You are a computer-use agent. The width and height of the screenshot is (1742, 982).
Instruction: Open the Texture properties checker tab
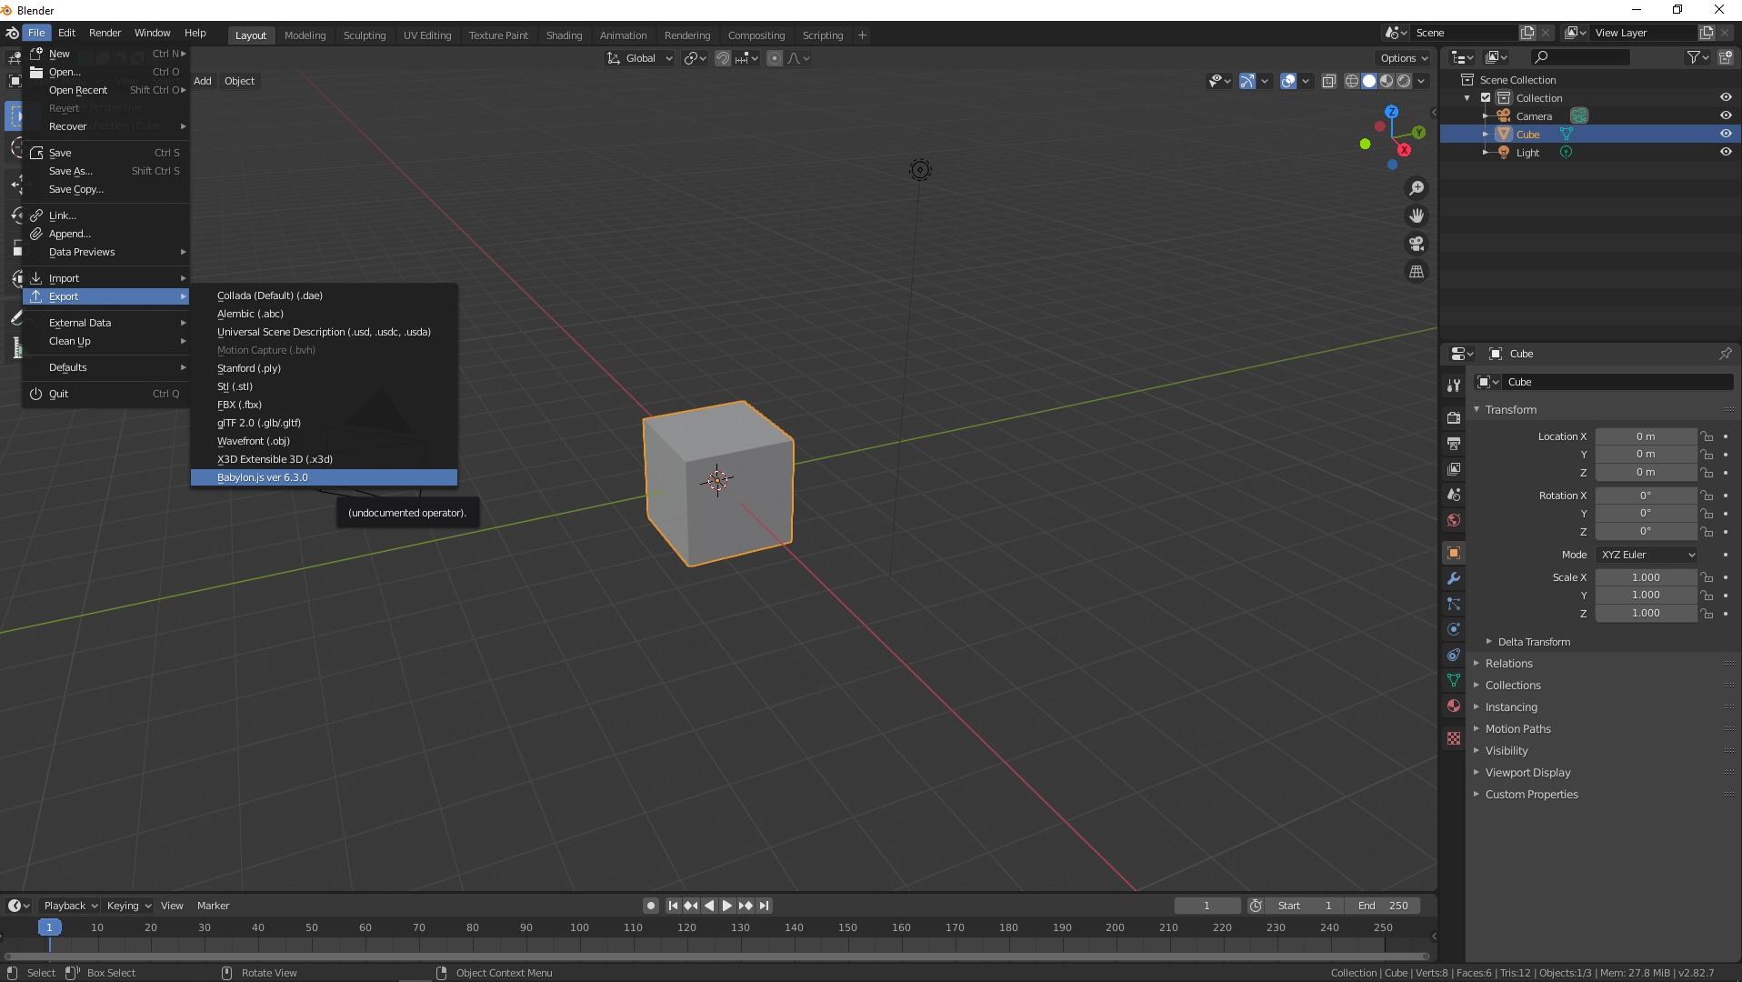[1454, 738]
